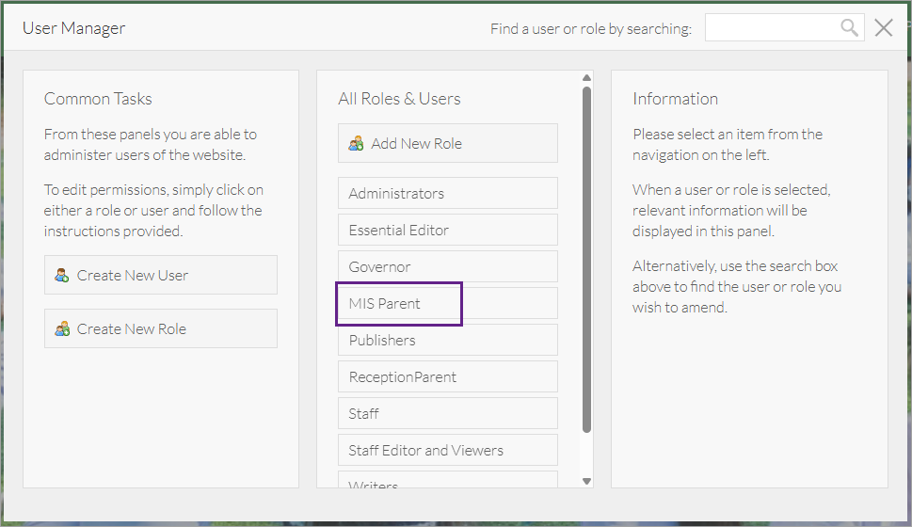
Task: Close the User Manager dialog
Action: [883, 28]
